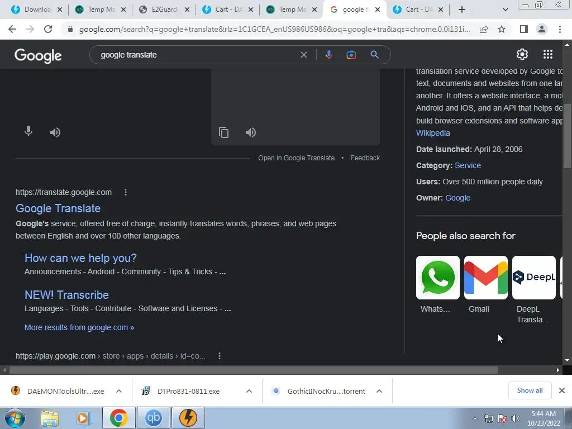Screen dimensions: 572x429
Task: Open Windows Explorer from taskbar
Action: 50,418
